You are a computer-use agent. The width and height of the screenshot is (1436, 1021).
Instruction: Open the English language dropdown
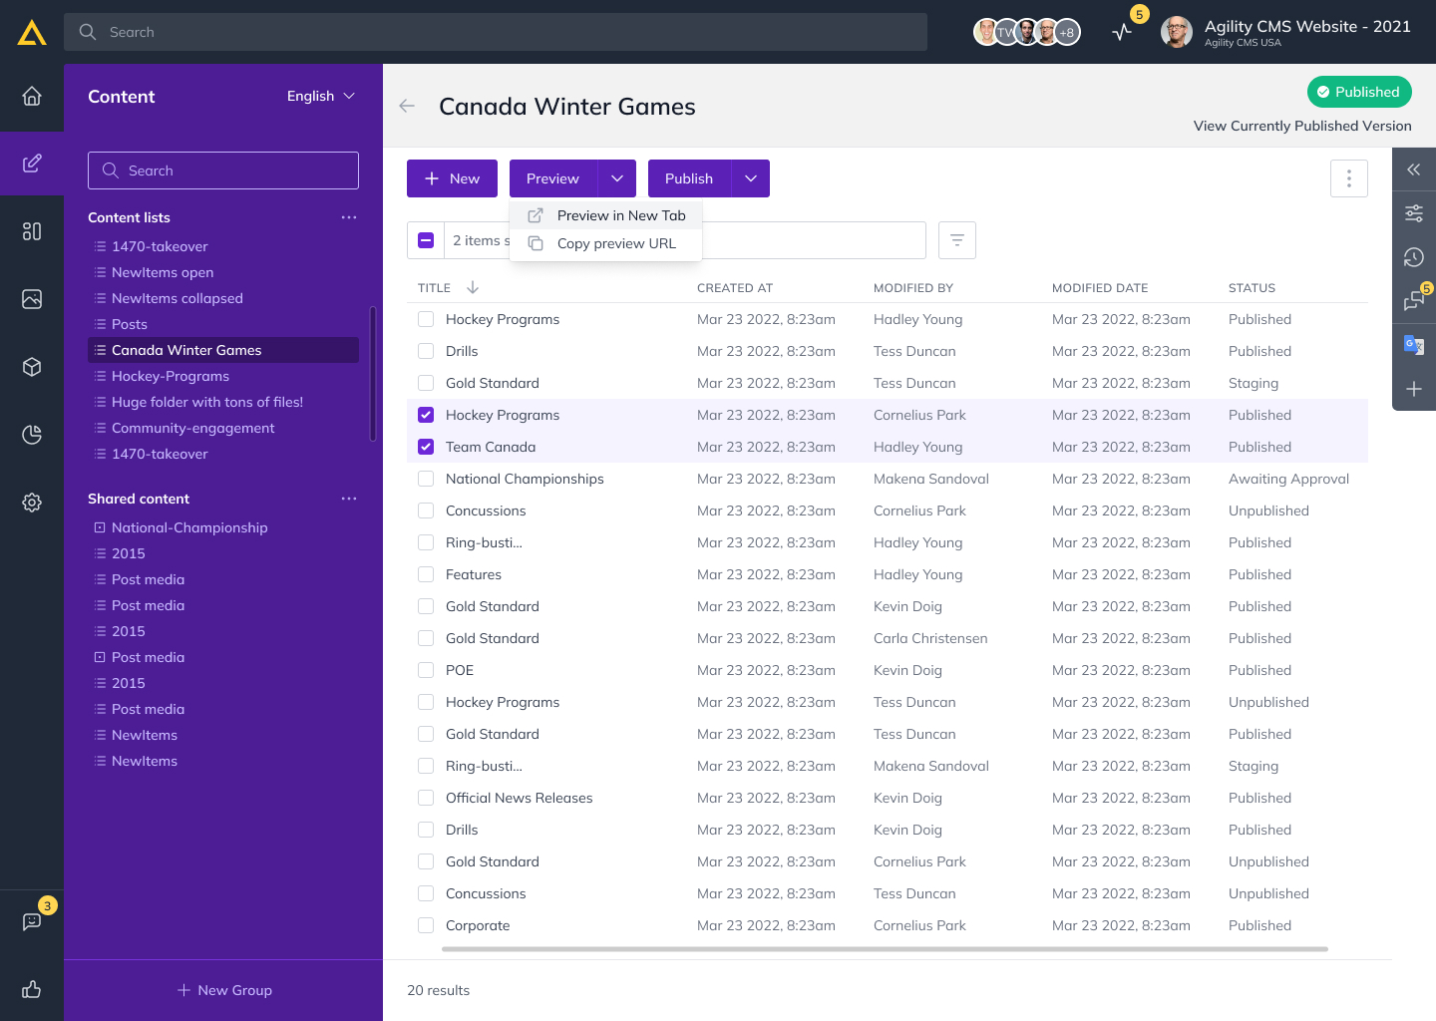pos(320,96)
